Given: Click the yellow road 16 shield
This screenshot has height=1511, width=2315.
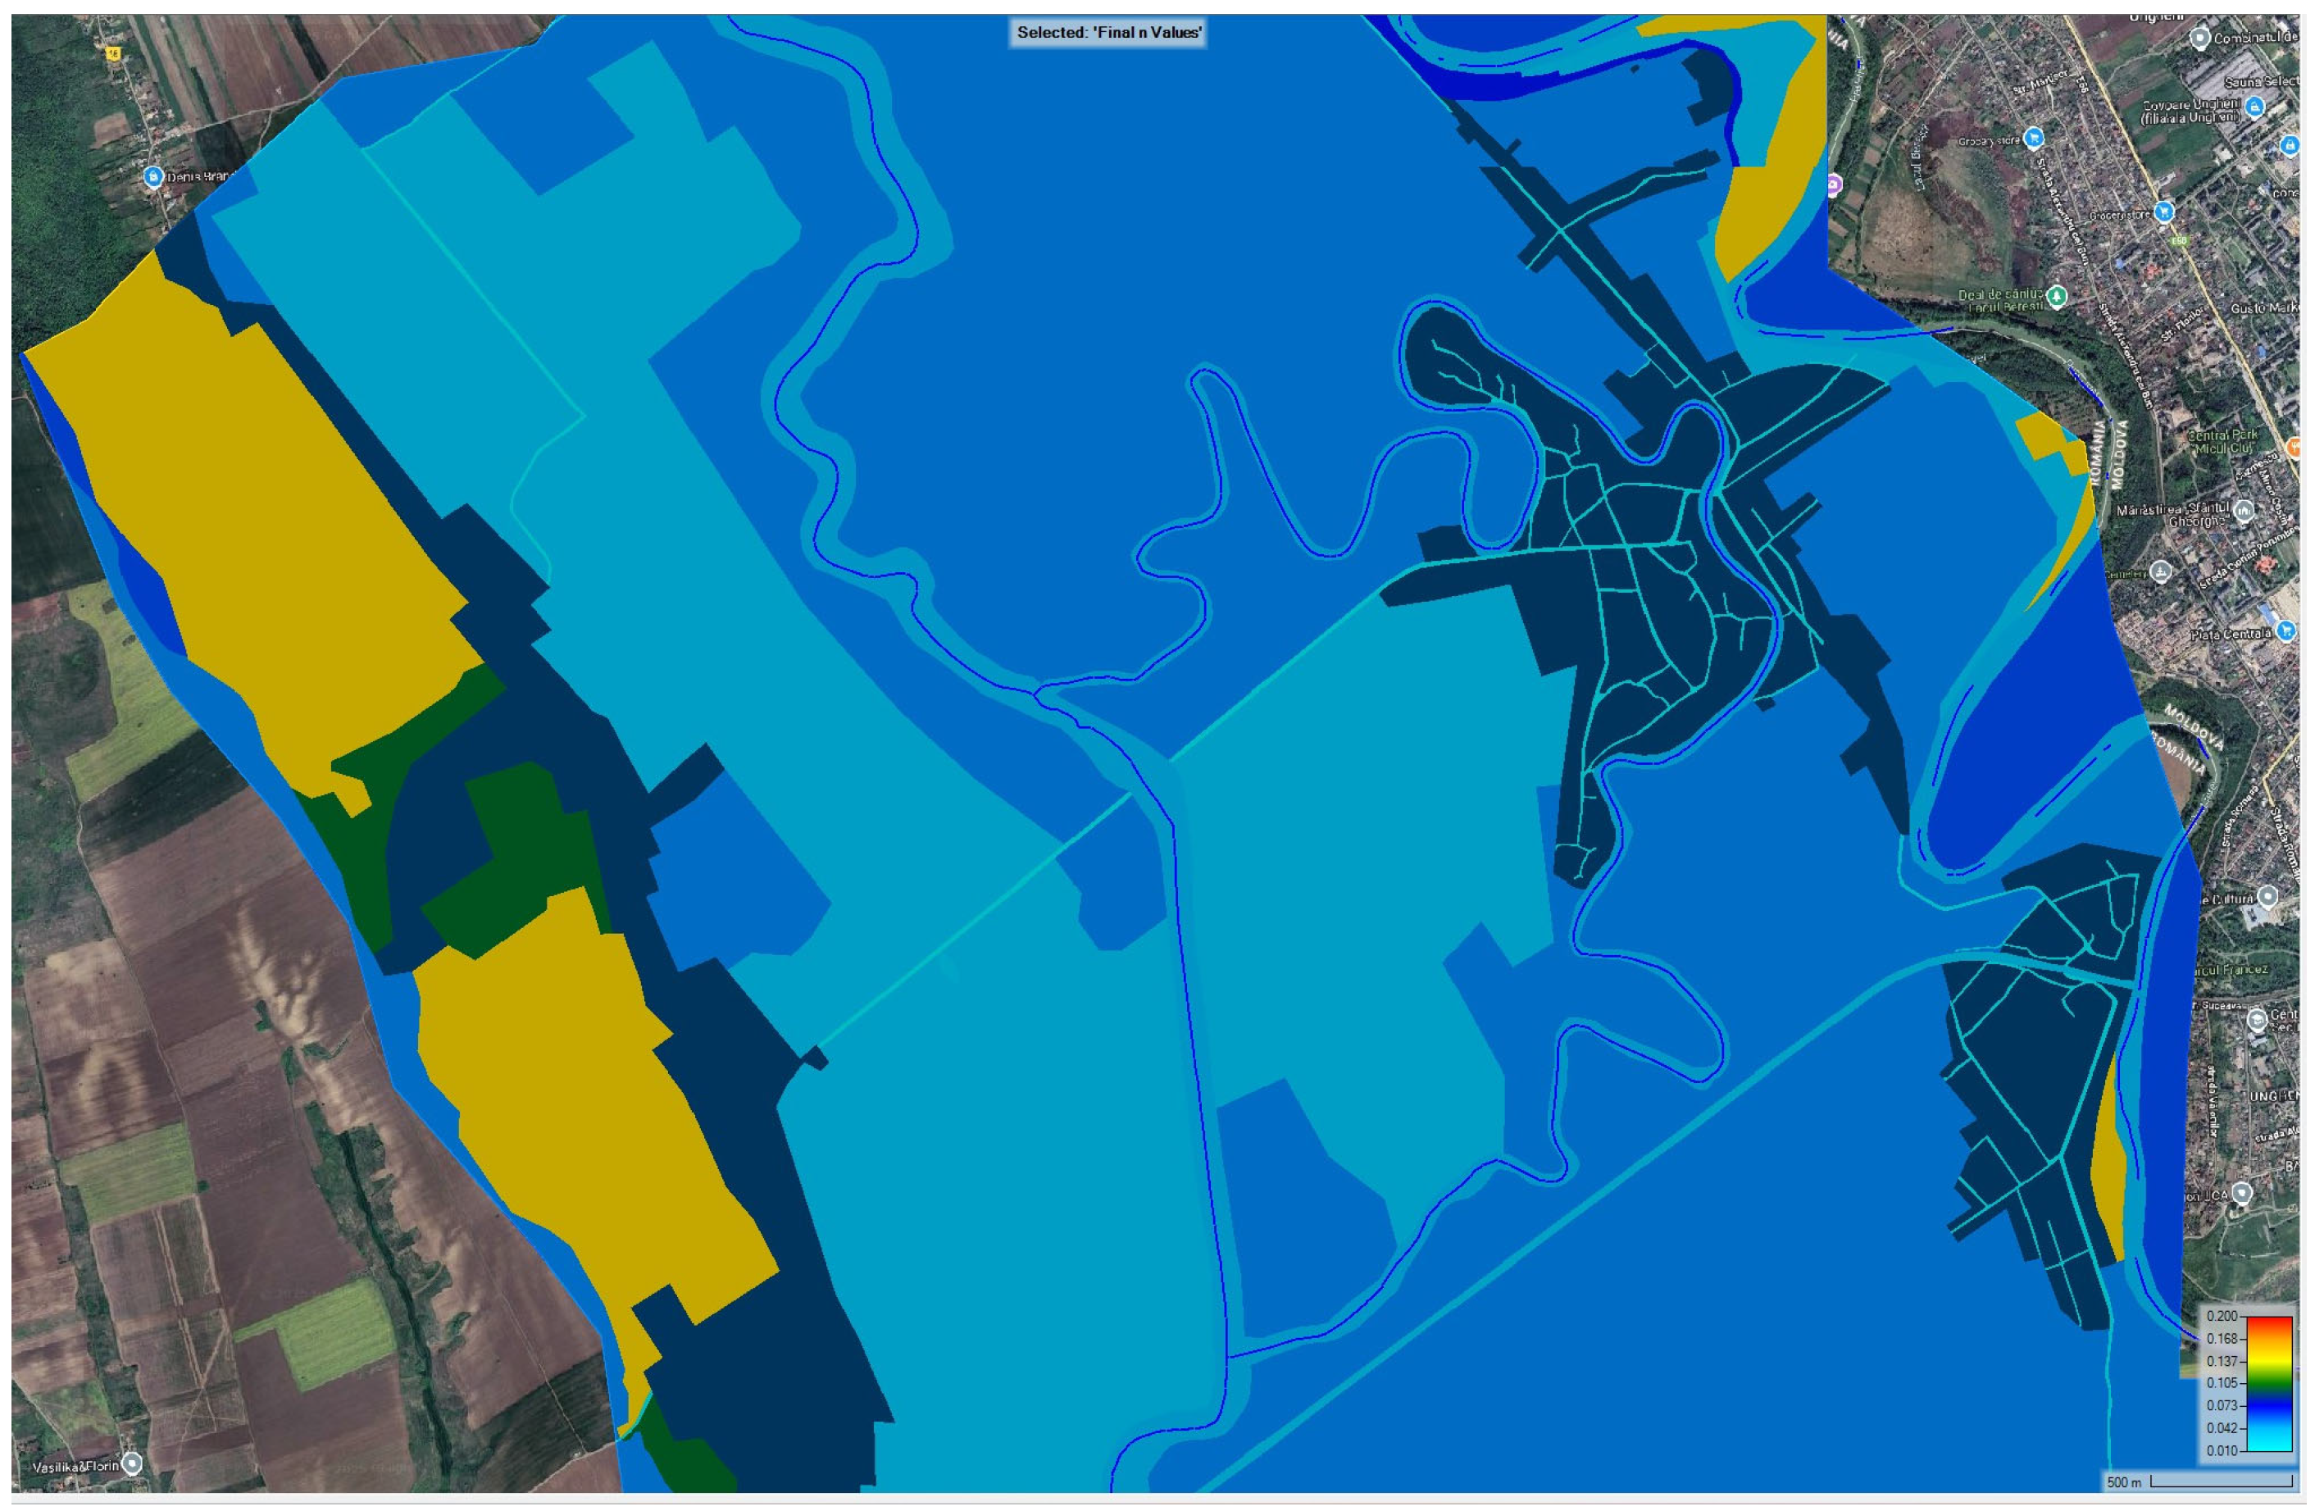Looking at the screenshot, I should 114,54.
